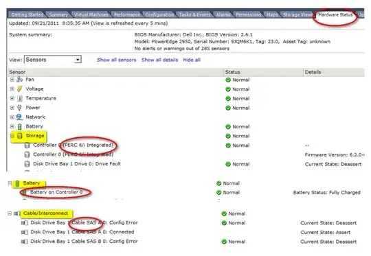Click green status icon for Drive Fault row
The image size is (371, 256).
(x=228, y=164)
